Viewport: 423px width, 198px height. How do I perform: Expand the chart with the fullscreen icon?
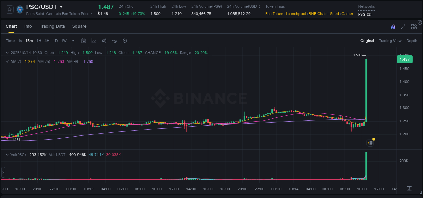[x=403, y=26]
